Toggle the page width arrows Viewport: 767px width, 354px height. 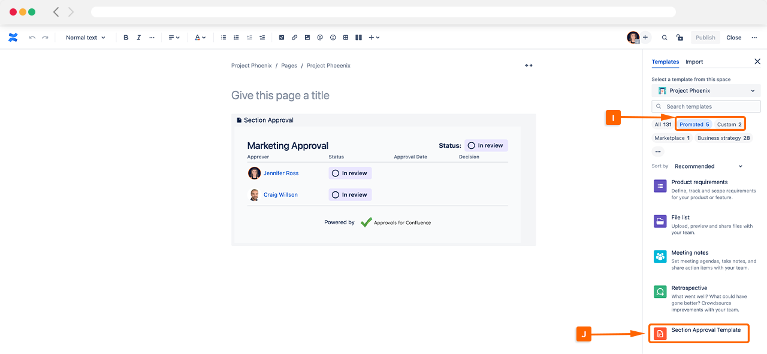529,66
